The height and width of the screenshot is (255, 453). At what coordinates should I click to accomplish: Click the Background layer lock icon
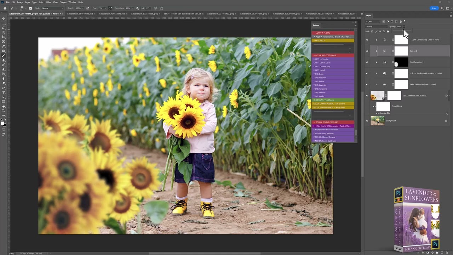446,121
